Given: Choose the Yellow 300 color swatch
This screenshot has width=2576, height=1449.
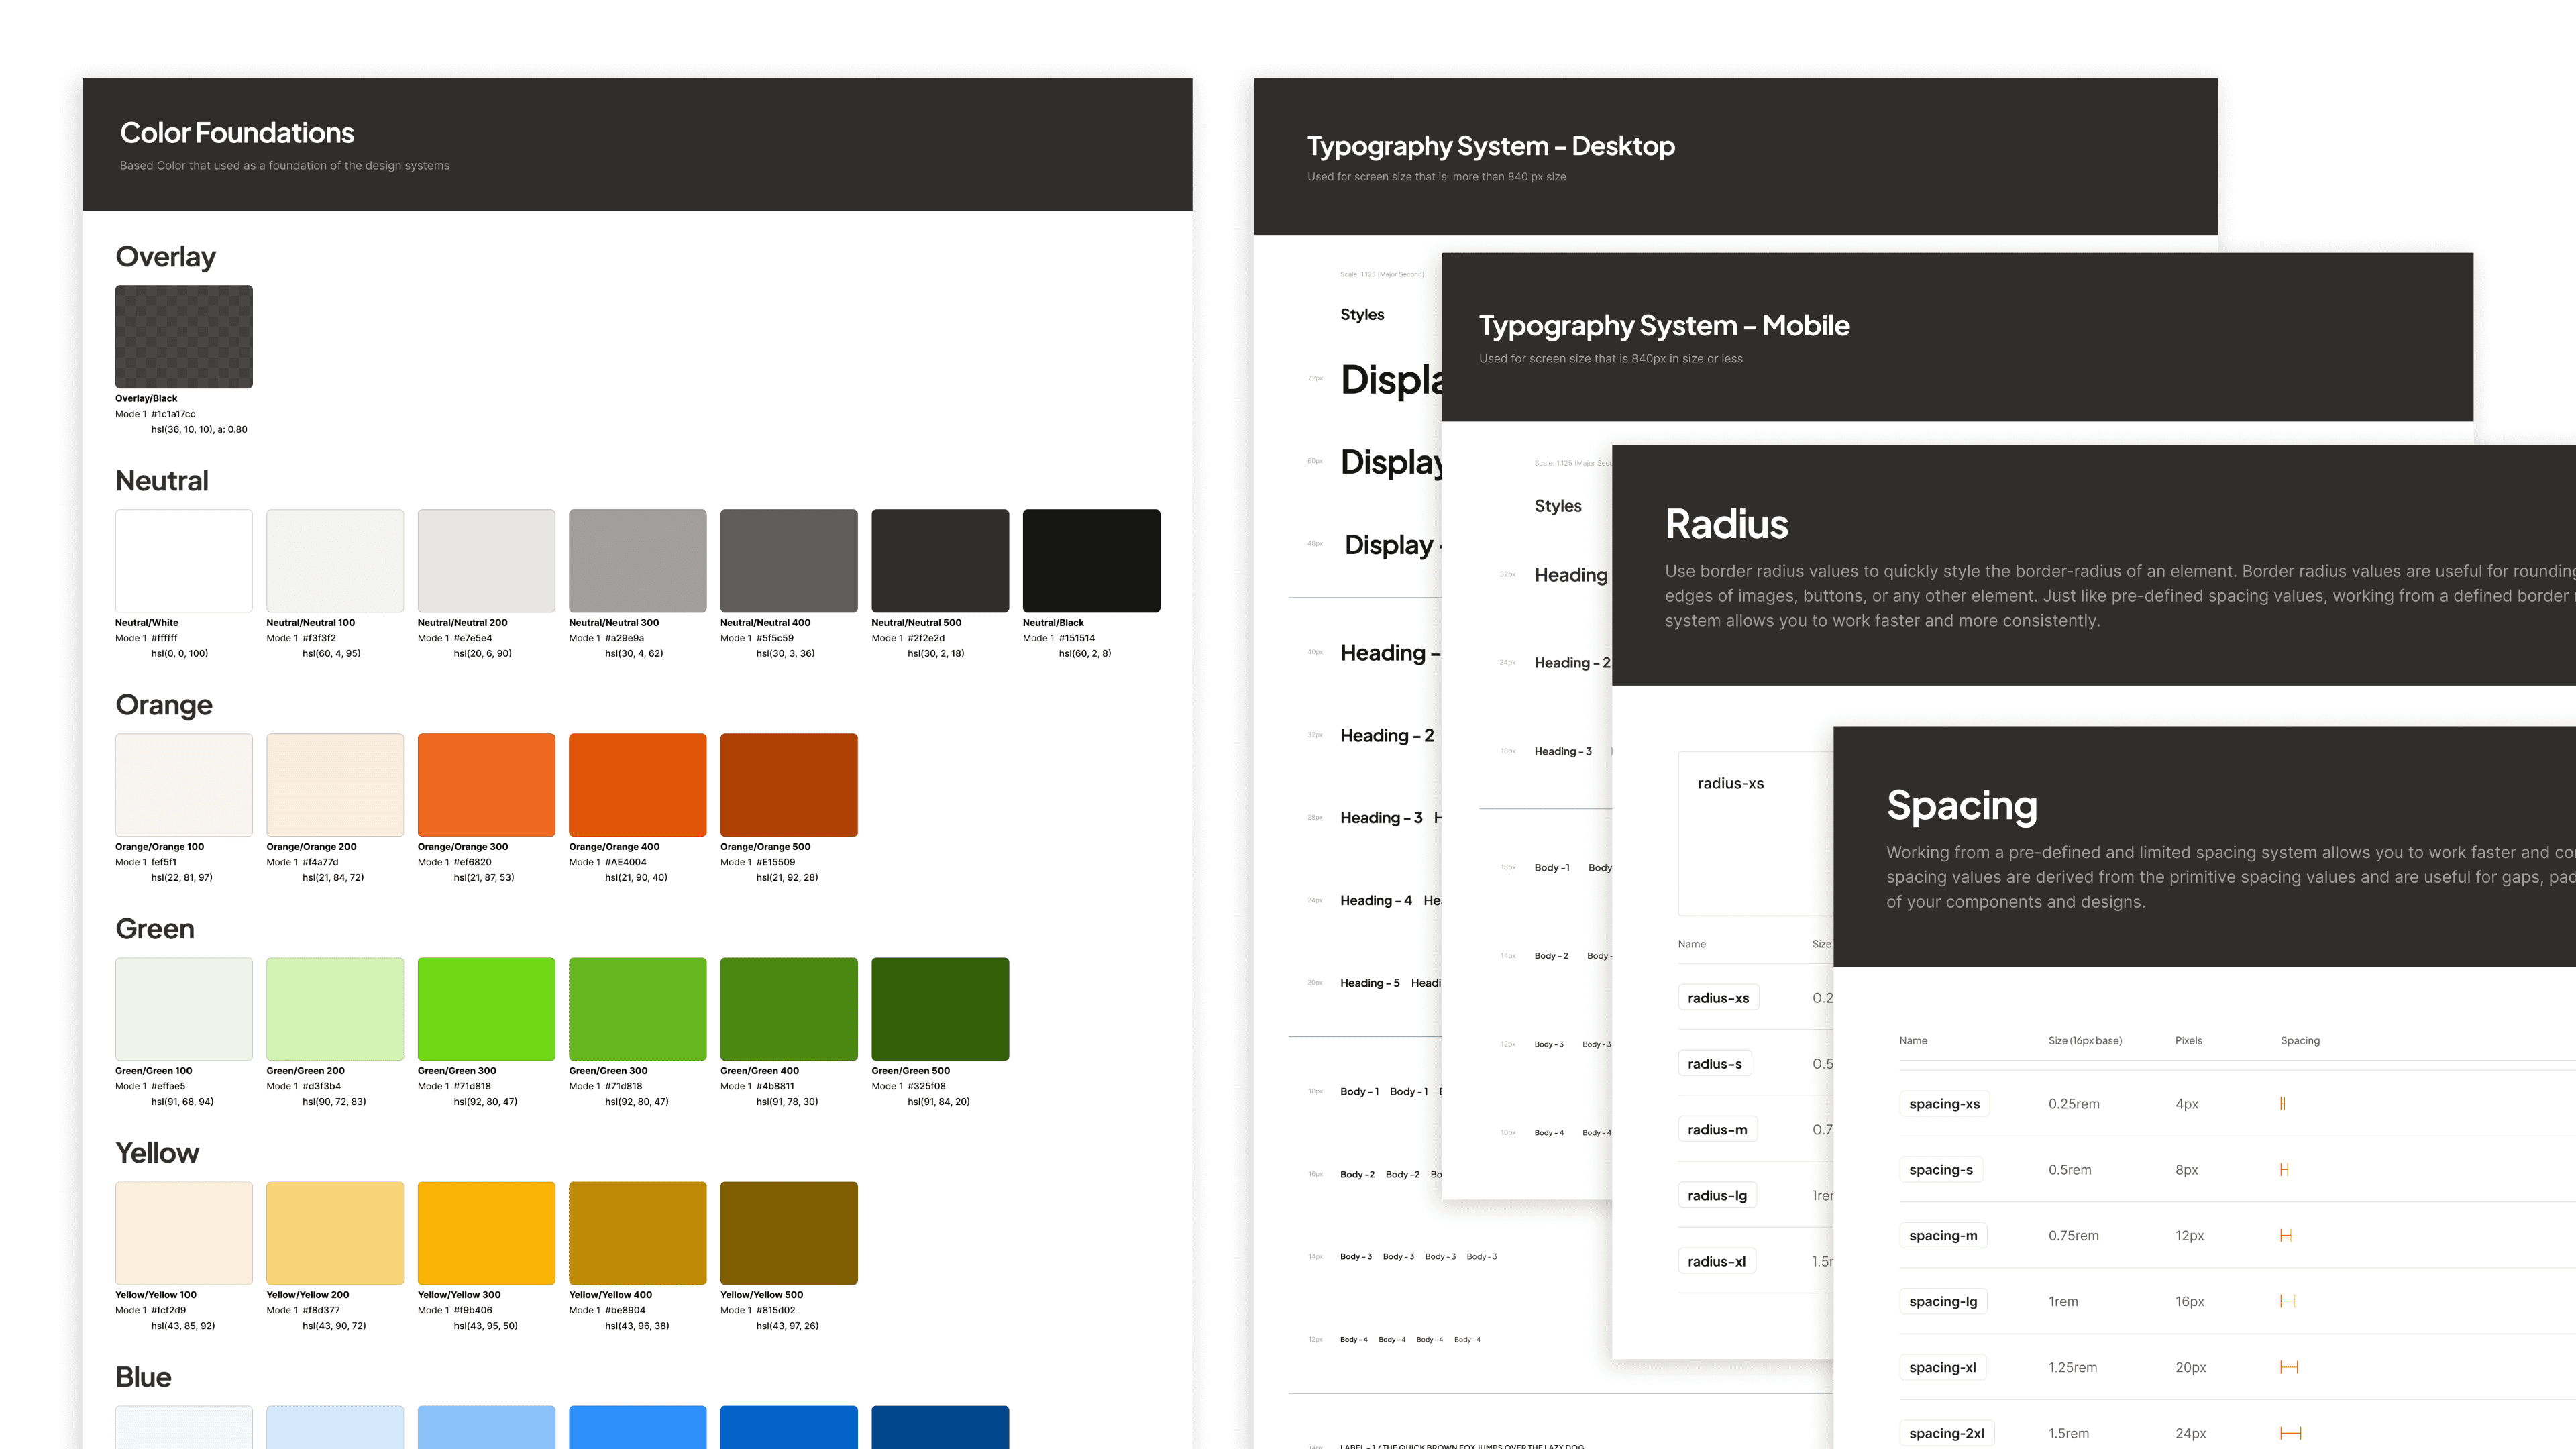Looking at the screenshot, I should (486, 1233).
